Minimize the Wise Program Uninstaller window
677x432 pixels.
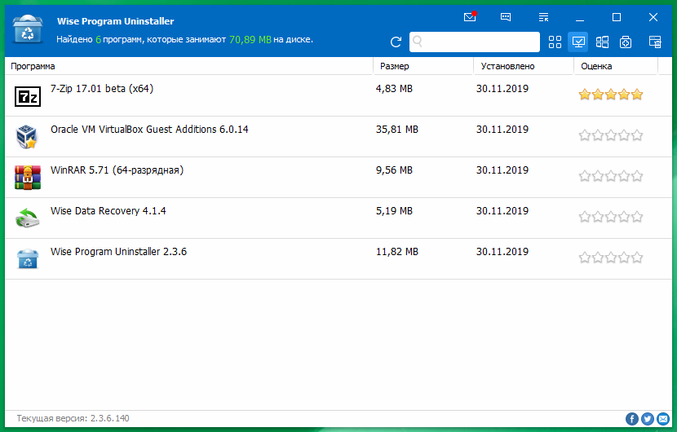point(580,18)
